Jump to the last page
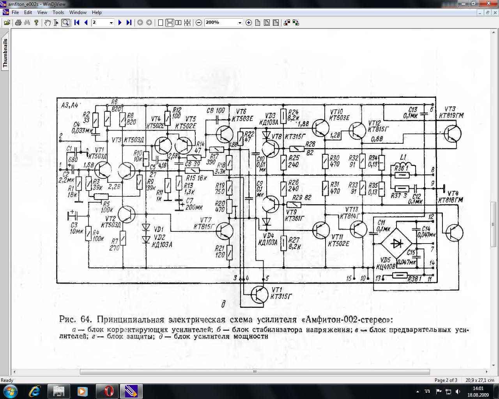 coord(129,23)
